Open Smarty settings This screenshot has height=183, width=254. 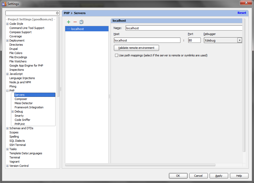[19, 116]
